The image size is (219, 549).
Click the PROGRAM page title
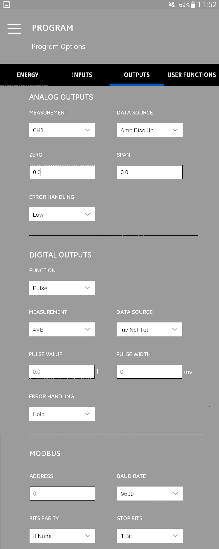[53, 28]
